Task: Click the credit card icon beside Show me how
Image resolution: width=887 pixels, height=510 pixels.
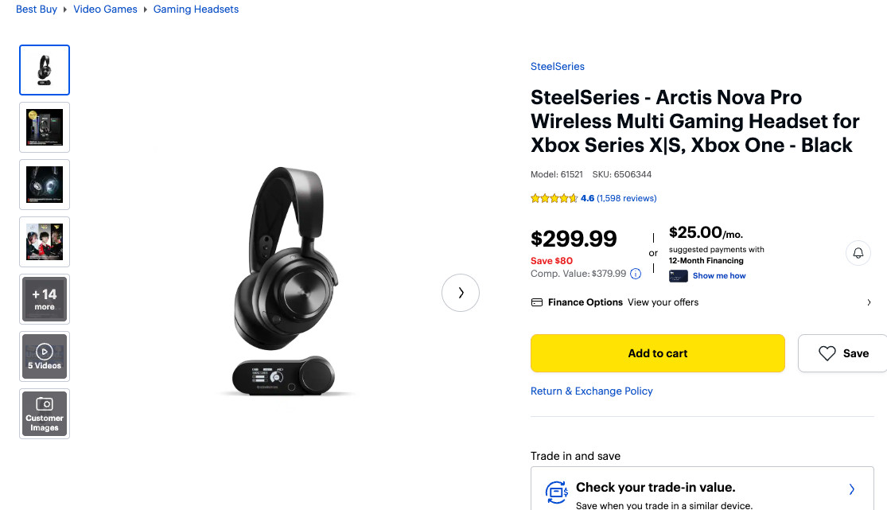Action: pos(678,276)
